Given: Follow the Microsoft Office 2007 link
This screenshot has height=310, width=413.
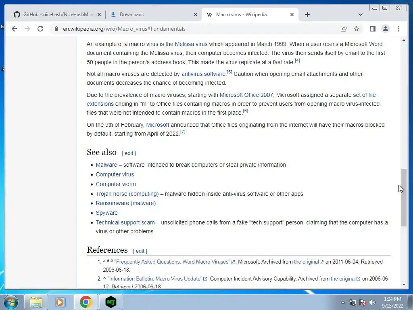Looking at the screenshot, I should click(246, 95).
